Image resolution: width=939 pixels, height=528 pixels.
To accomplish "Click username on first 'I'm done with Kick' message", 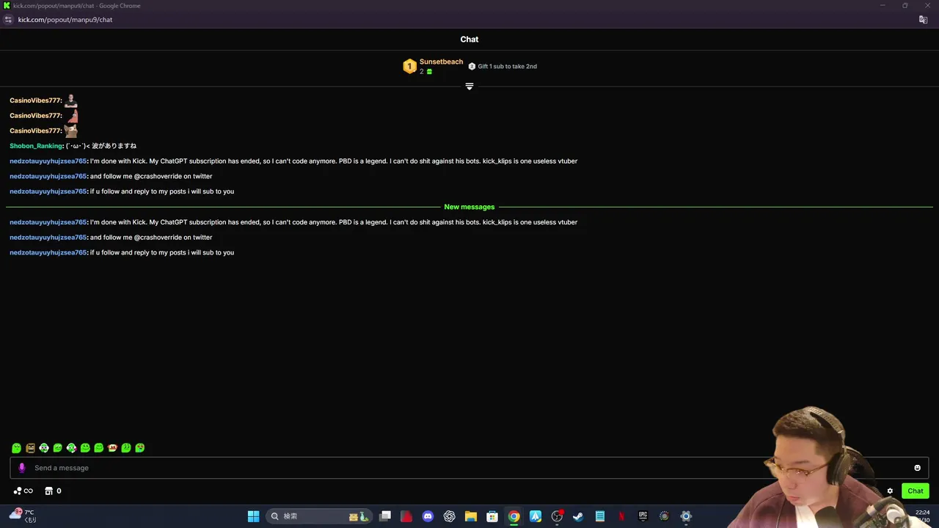I will [48, 161].
